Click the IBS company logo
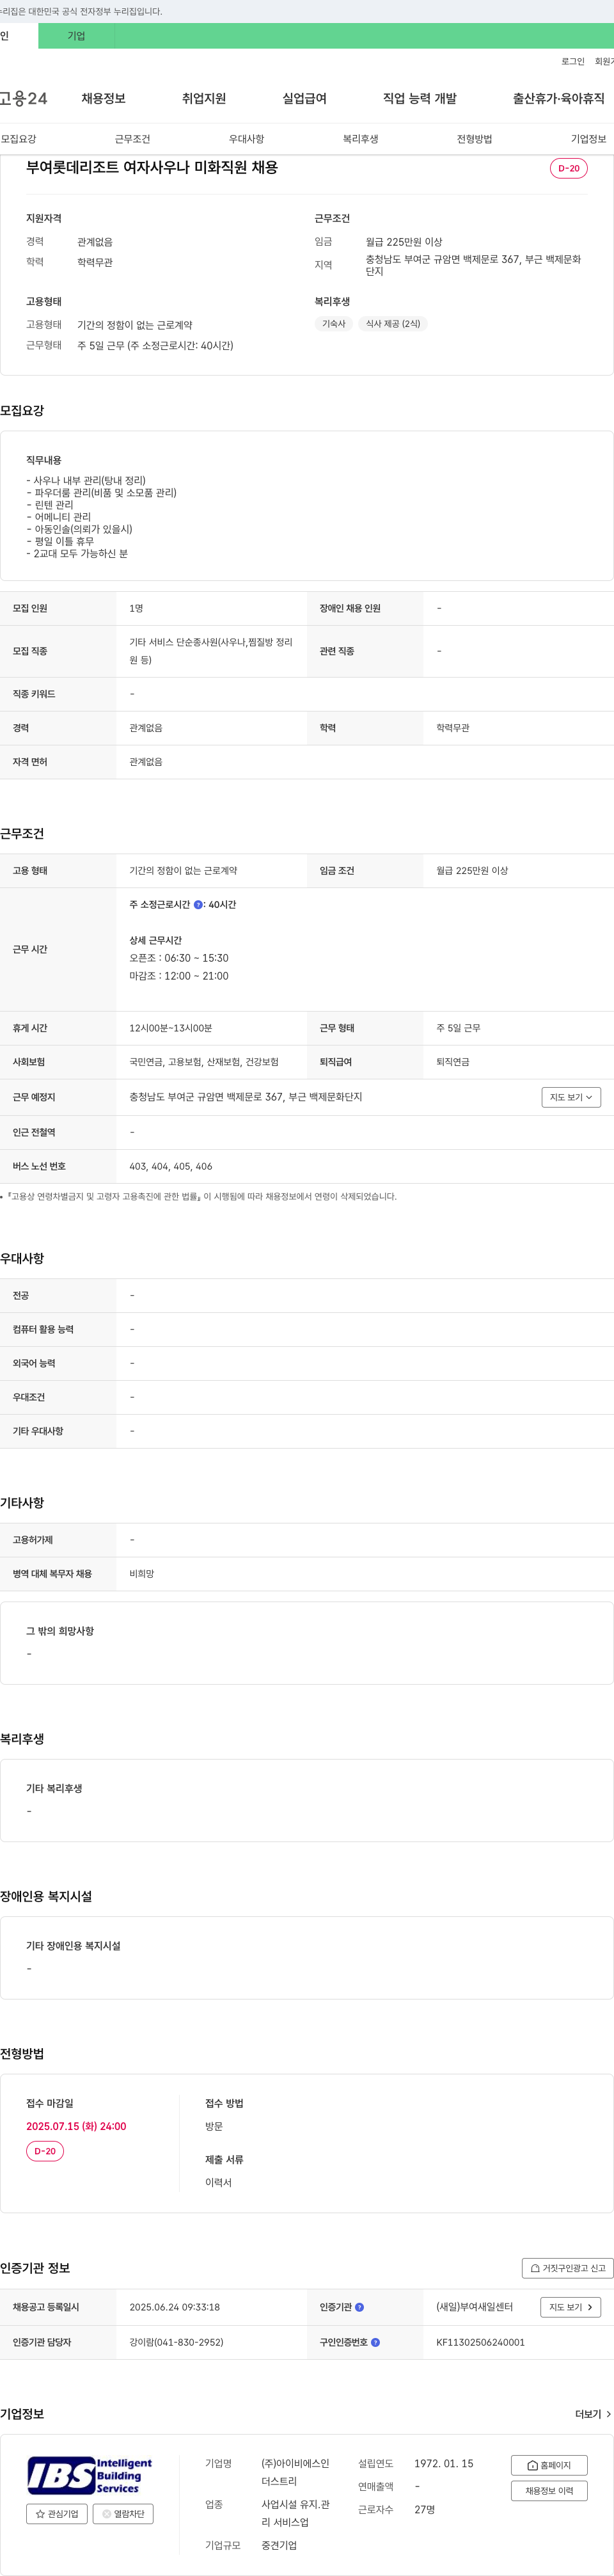Image resolution: width=614 pixels, height=2576 pixels. point(90,2476)
